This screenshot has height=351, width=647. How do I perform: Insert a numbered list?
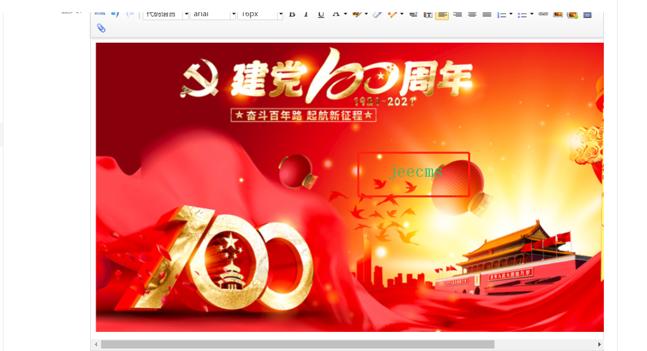tap(502, 15)
